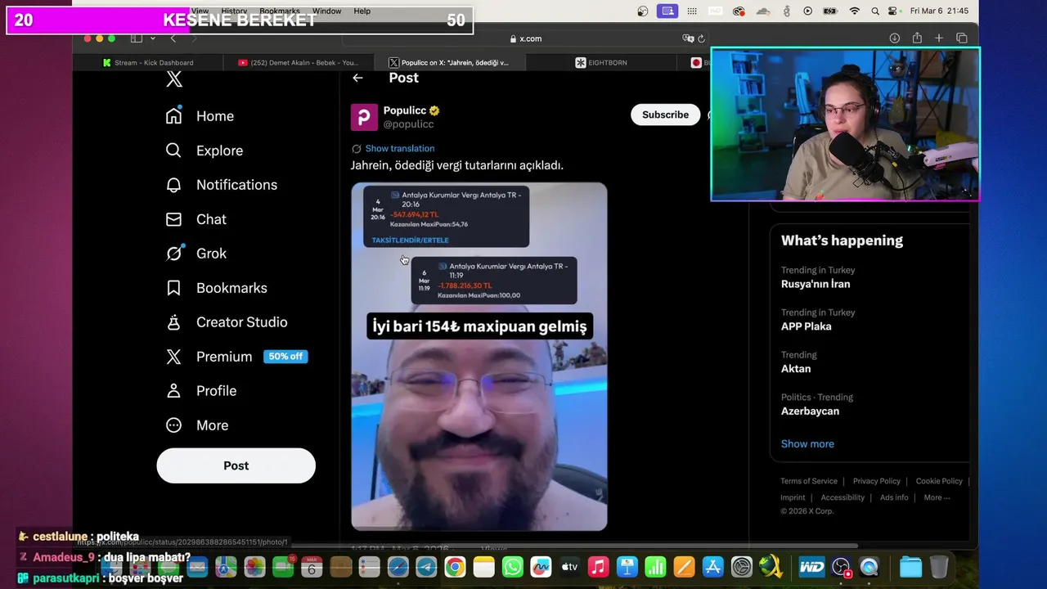The height and width of the screenshot is (589, 1047).
Task: Open Telegram from the Dock
Action: pyautogui.click(x=426, y=567)
